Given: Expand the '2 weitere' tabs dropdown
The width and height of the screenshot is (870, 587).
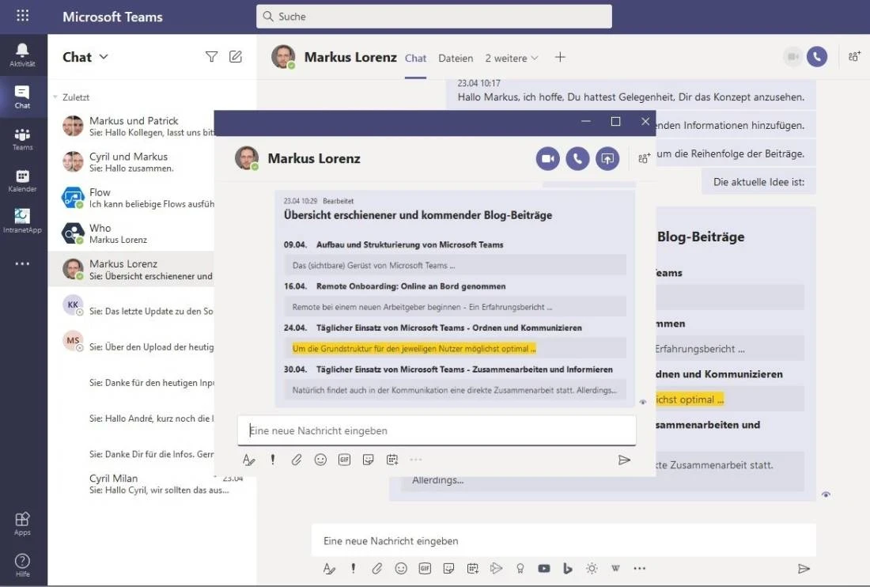Looking at the screenshot, I should (x=512, y=58).
